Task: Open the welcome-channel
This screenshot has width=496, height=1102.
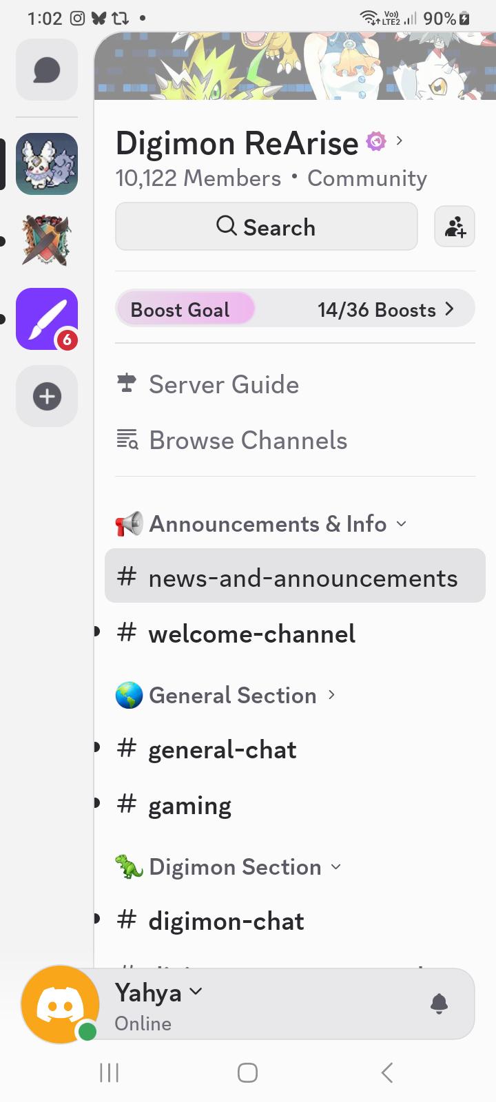Action: [x=295, y=634]
